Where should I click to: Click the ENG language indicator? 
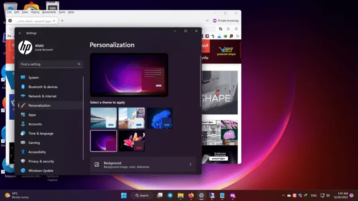pyautogui.click(x=314, y=196)
